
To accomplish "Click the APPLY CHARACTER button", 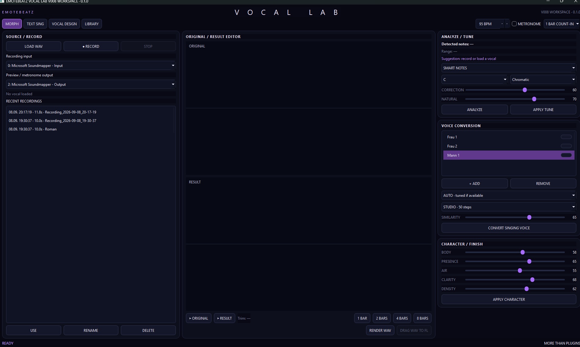I will tap(509, 299).
